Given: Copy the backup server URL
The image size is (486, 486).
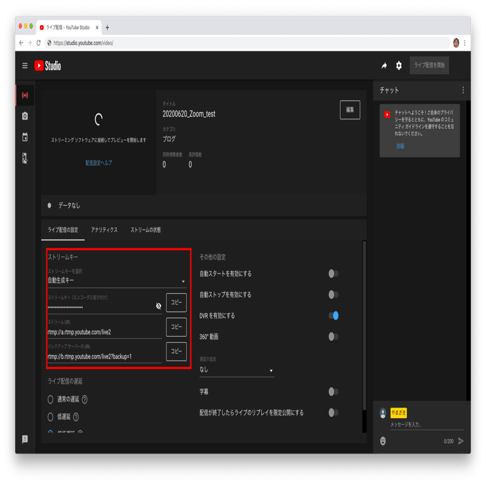Looking at the screenshot, I should [x=176, y=351].
